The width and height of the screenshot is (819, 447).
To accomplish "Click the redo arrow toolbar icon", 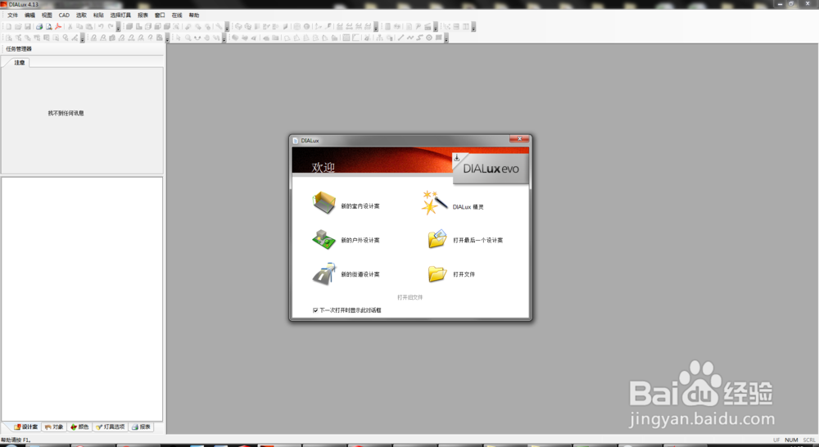I will [111, 26].
